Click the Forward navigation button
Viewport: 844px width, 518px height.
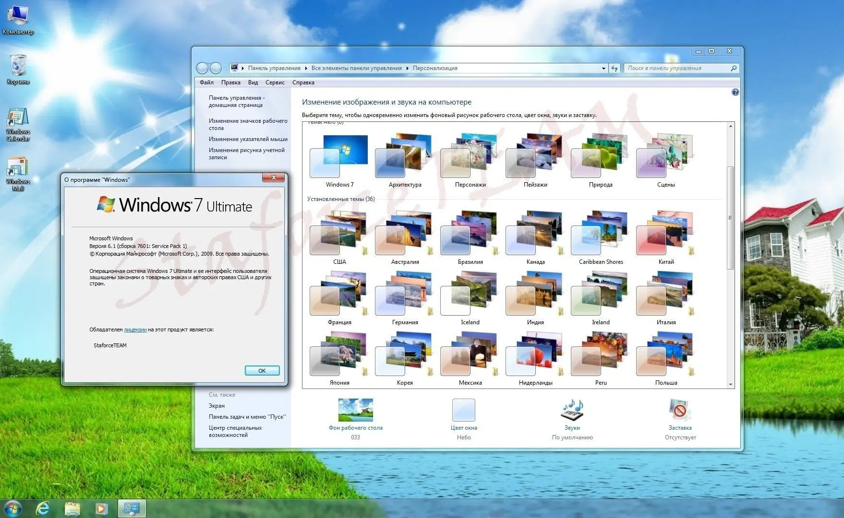pos(216,68)
